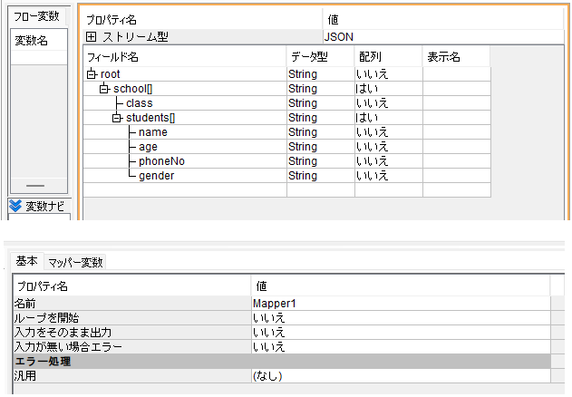Click the JSON stream type value
The width and height of the screenshot is (572, 397).
pos(341,37)
